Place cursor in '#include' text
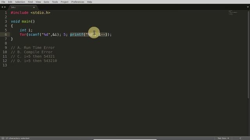The height and width of the screenshot is (140, 250). pos(20,13)
